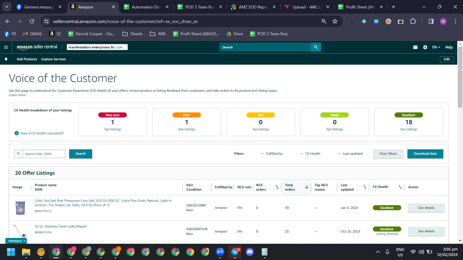Click Clear filters button

tap(388, 154)
